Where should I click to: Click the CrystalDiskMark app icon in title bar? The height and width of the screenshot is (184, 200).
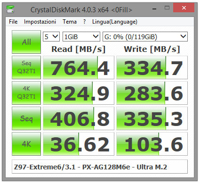pyautogui.click(x=10, y=9)
